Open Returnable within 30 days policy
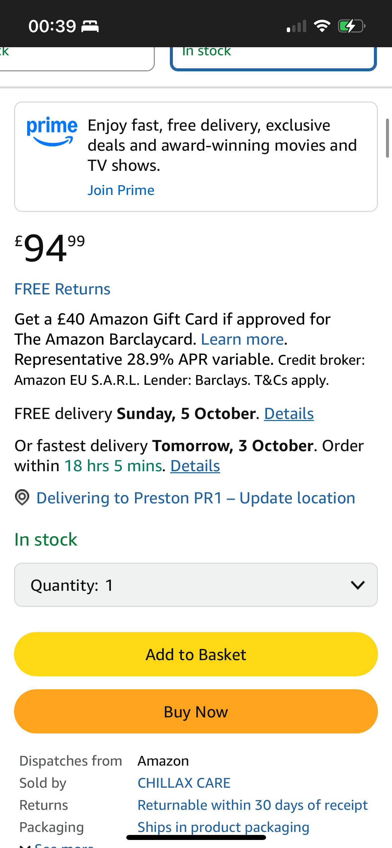This screenshot has width=392, height=848. click(x=253, y=805)
